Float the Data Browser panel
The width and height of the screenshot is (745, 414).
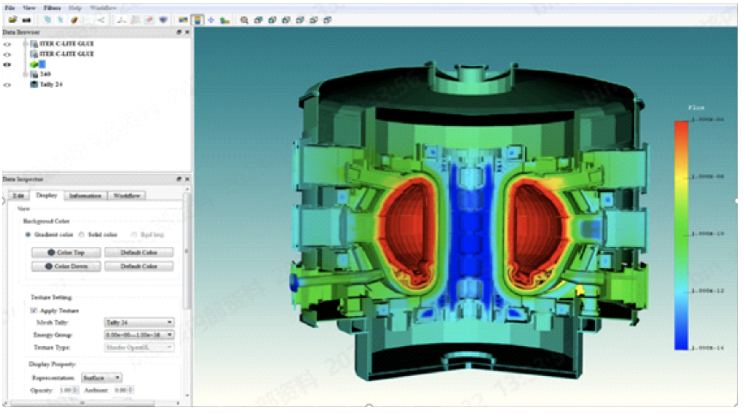[179, 32]
